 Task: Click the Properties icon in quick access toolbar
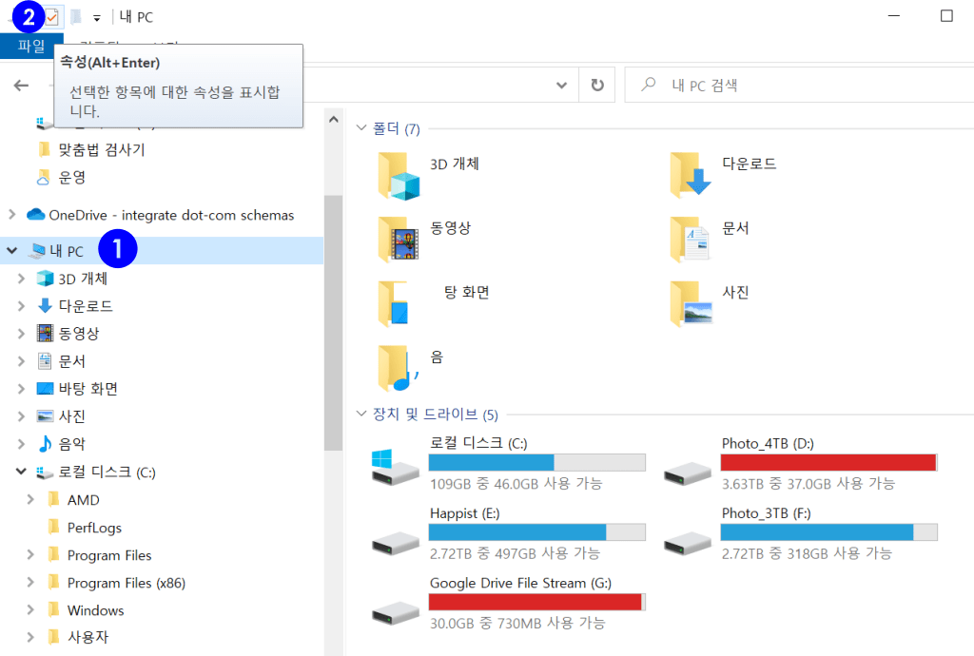tap(52, 17)
